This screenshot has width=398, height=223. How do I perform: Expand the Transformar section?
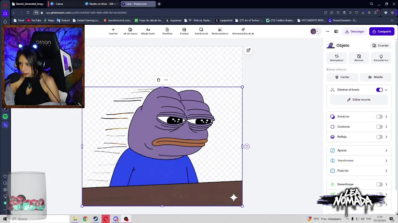pyautogui.click(x=359, y=160)
